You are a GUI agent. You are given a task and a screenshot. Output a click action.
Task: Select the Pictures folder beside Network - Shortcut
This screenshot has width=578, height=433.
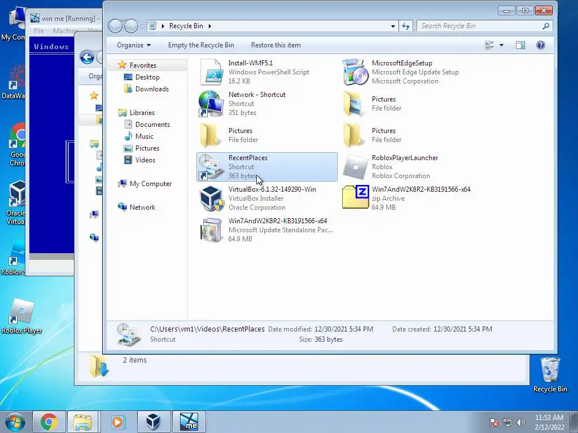point(410,104)
